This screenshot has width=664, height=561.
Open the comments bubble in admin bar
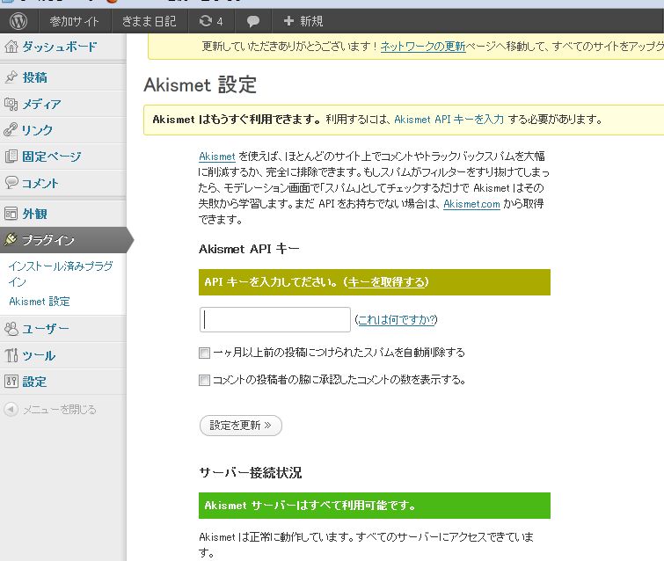pos(252,21)
